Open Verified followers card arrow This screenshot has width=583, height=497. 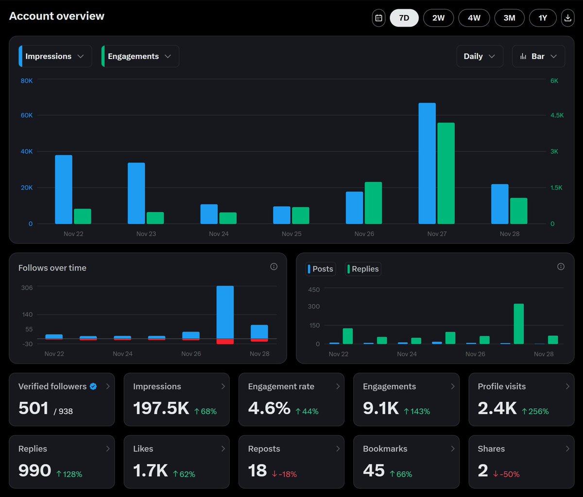(108, 386)
